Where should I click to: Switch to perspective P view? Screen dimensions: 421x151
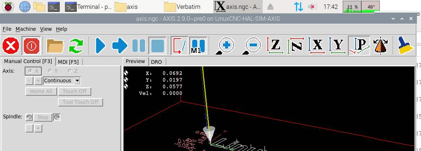click(x=359, y=45)
